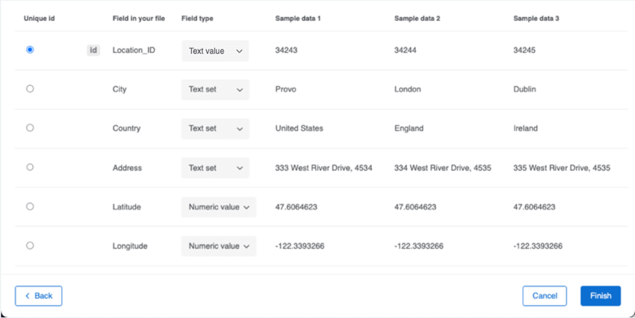The width and height of the screenshot is (635, 318).
Task: Go back with the Back button
Action: [39, 296]
